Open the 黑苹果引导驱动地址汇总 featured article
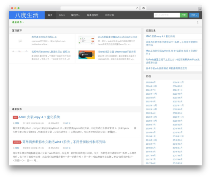Screen dimensions: 211x178 44,37
